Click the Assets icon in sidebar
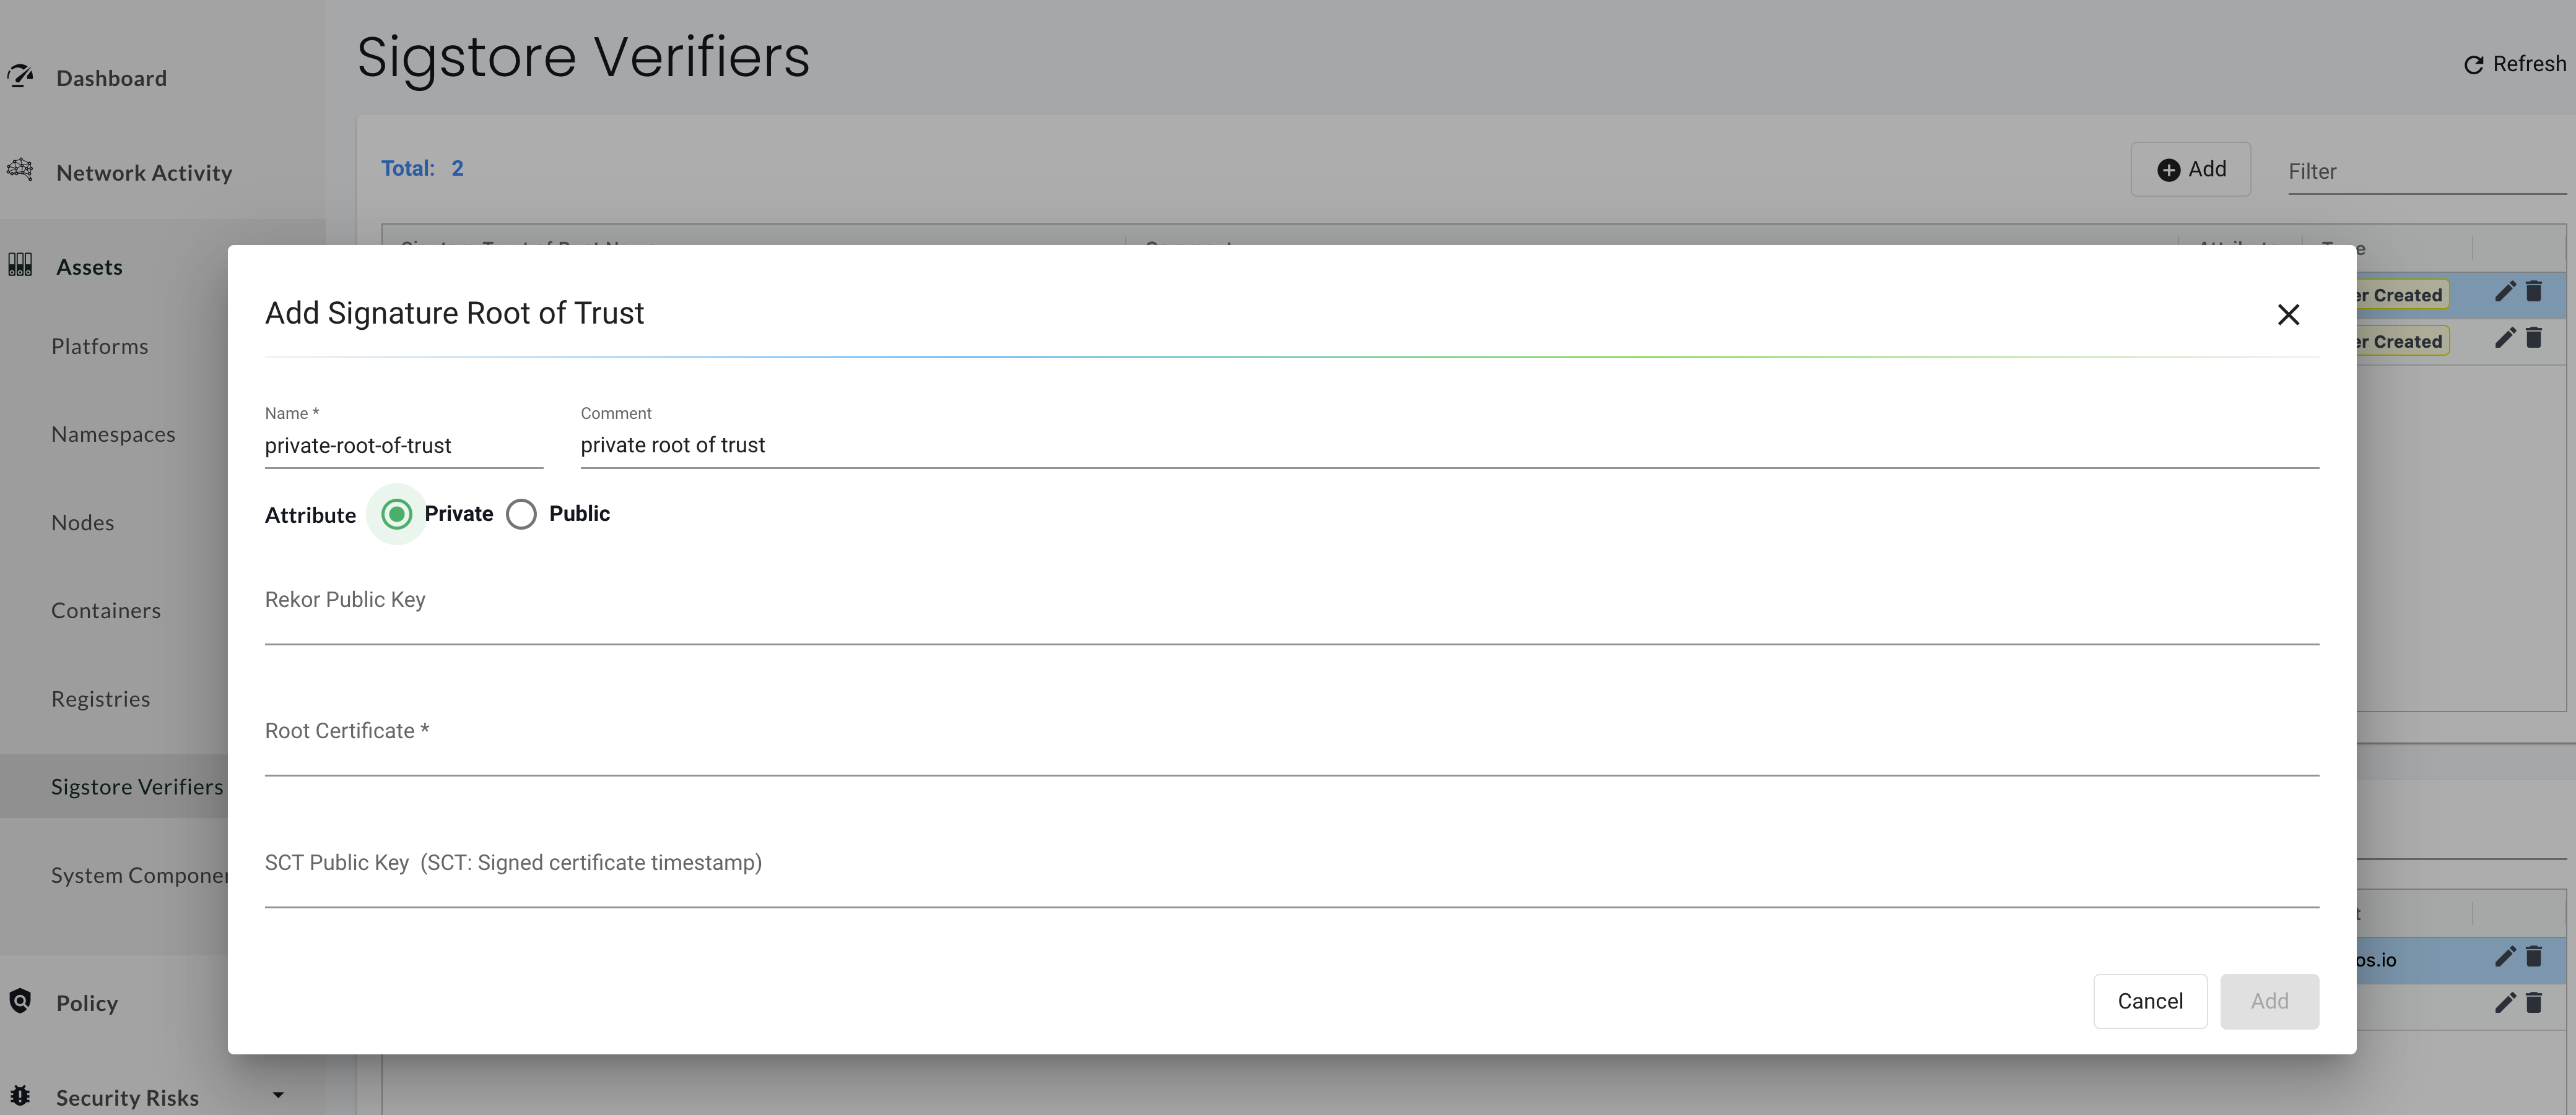This screenshot has height=1115, width=2576. click(x=20, y=266)
